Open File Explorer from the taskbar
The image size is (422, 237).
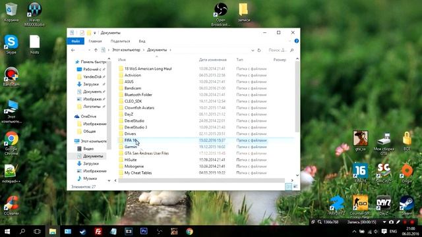(x=53, y=231)
